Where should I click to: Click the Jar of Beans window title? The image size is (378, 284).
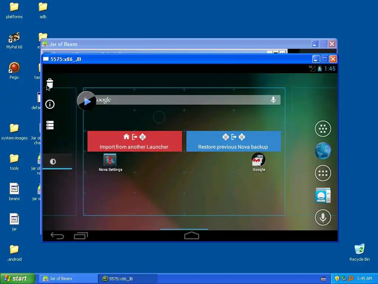[63, 44]
